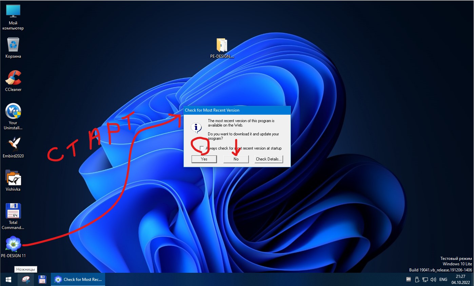Open Check Details in the dialog
Image resolution: width=474 pixels, height=286 pixels.
[x=269, y=159]
